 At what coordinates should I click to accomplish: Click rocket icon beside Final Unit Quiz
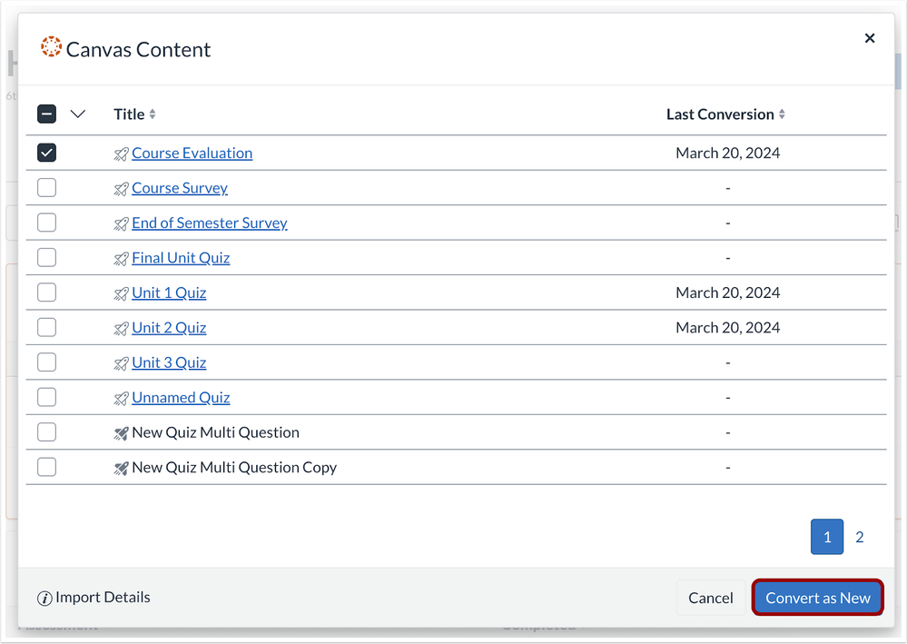121,259
